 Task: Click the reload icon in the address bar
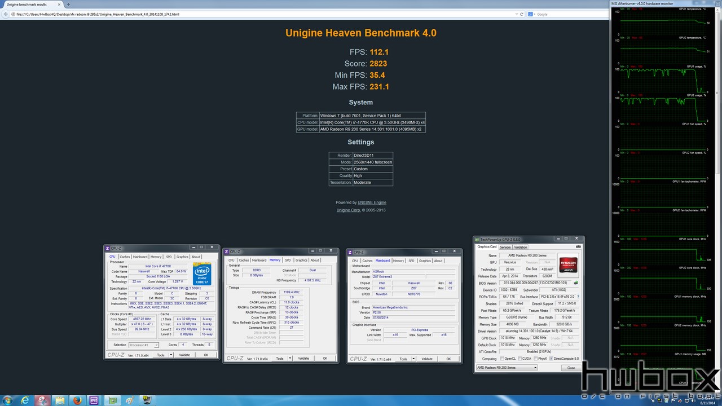coord(523,14)
